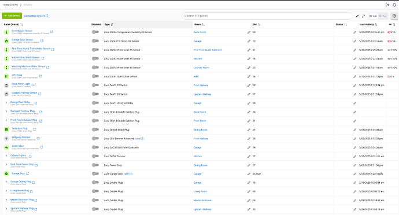Click the Add device button
399x215 pixels.
coord(12,16)
